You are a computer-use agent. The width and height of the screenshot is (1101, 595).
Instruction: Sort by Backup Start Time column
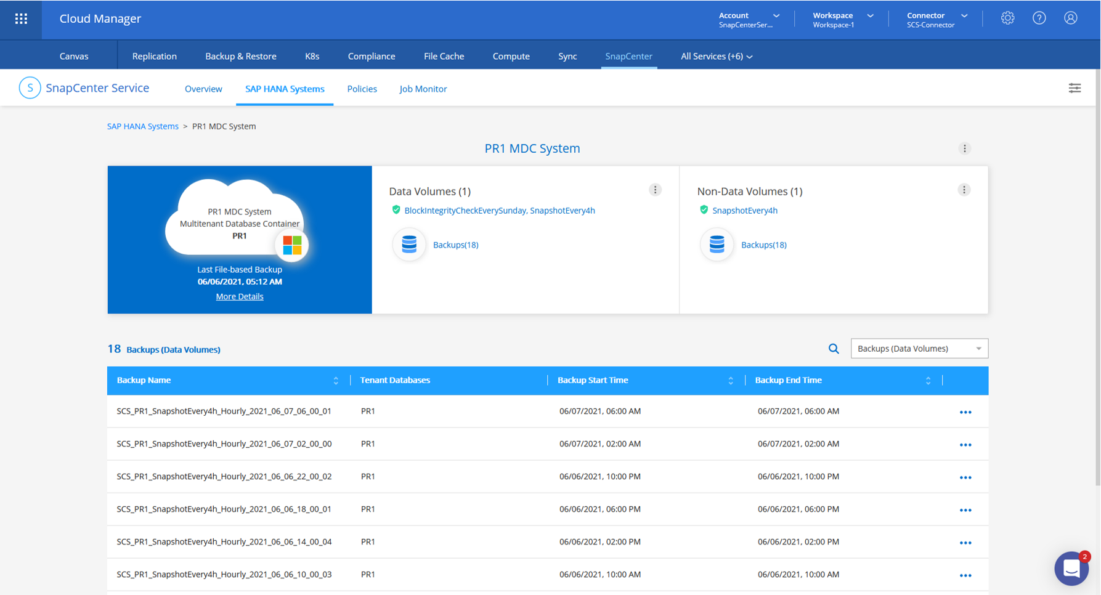click(x=730, y=381)
